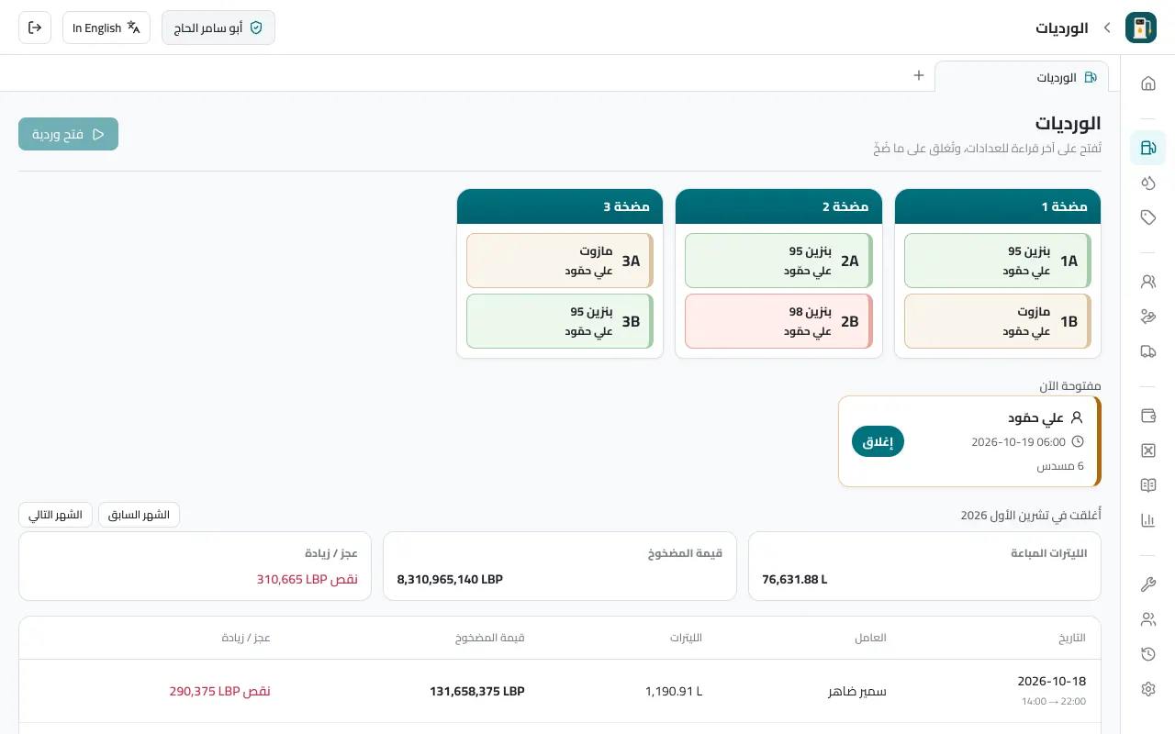Click the app logo in top corner
This screenshot has width=1175, height=734.
click(x=1141, y=28)
